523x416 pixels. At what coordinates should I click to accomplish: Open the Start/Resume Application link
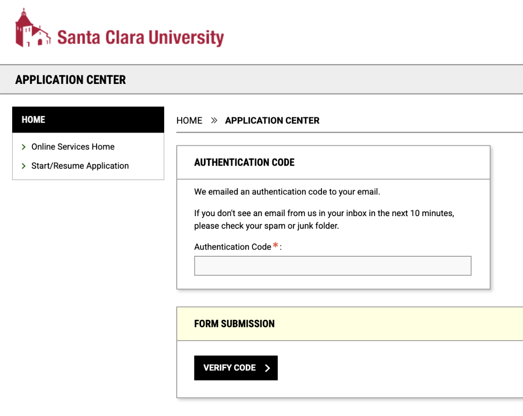tap(80, 166)
